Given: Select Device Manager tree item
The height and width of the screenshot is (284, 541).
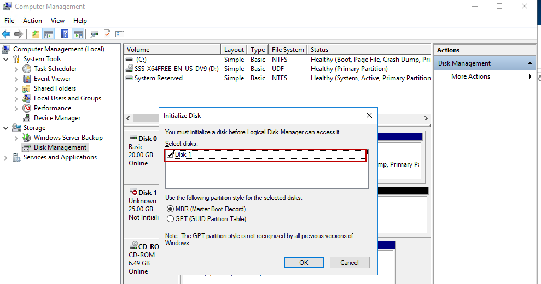Looking at the screenshot, I should point(57,118).
